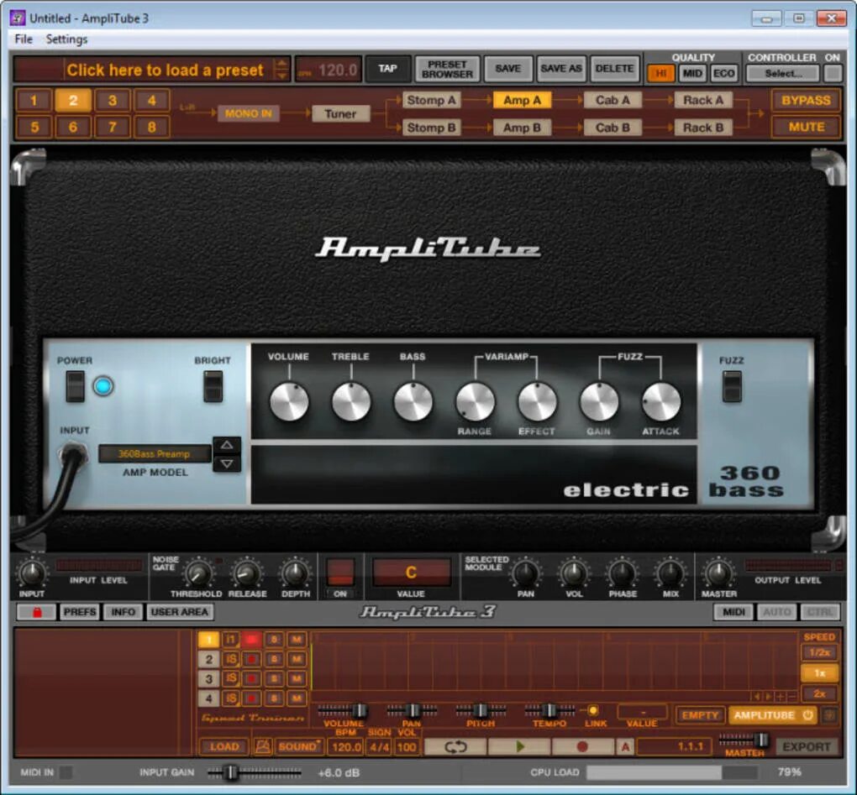Flip the FUZZ switch on the amp

732,386
